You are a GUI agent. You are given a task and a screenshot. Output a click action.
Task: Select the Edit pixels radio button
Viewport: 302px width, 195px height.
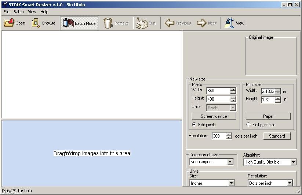tap(194, 124)
